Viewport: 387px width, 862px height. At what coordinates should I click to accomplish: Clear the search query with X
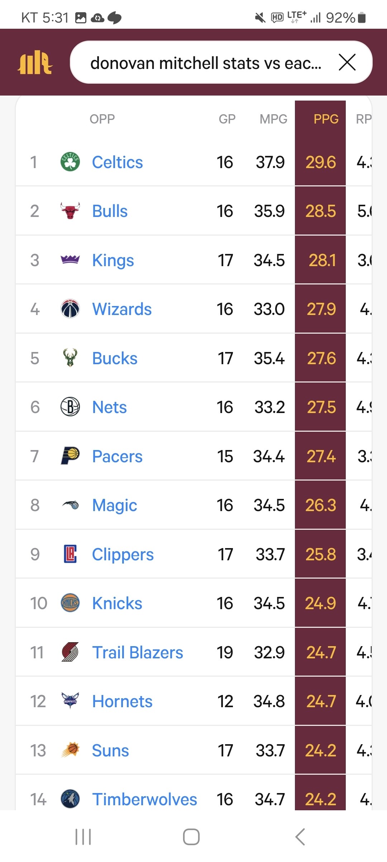pyautogui.click(x=347, y=62)
